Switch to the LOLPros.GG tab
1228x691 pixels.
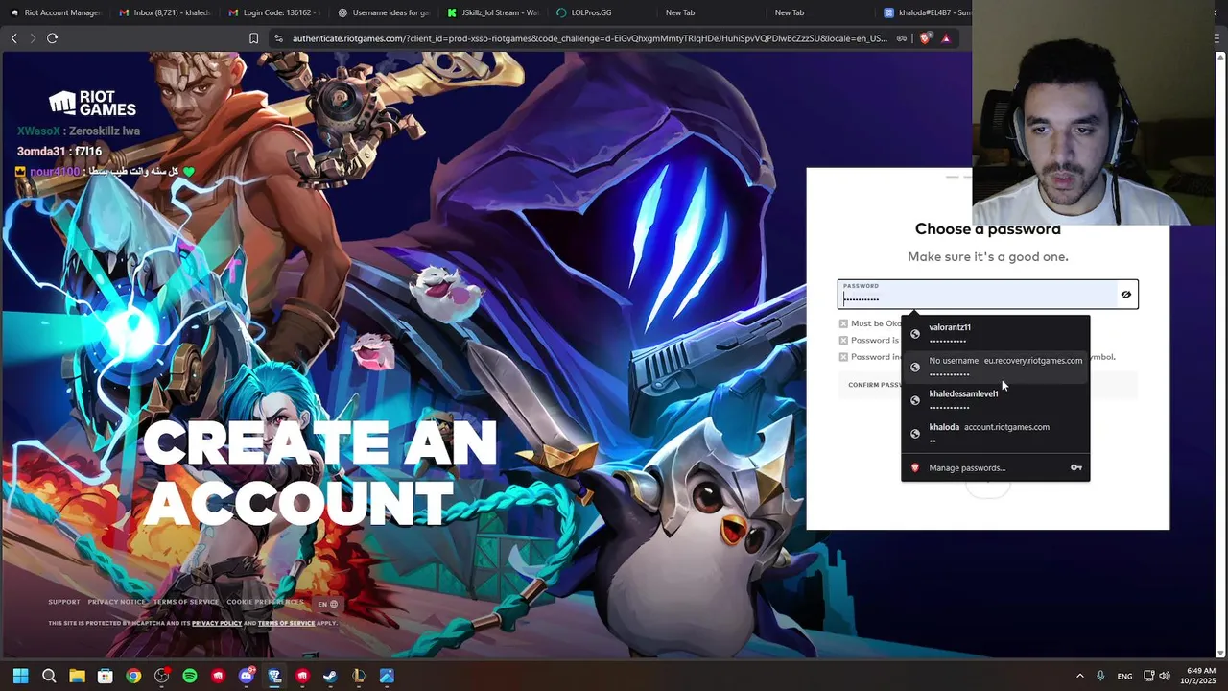(x=602, y=12)
